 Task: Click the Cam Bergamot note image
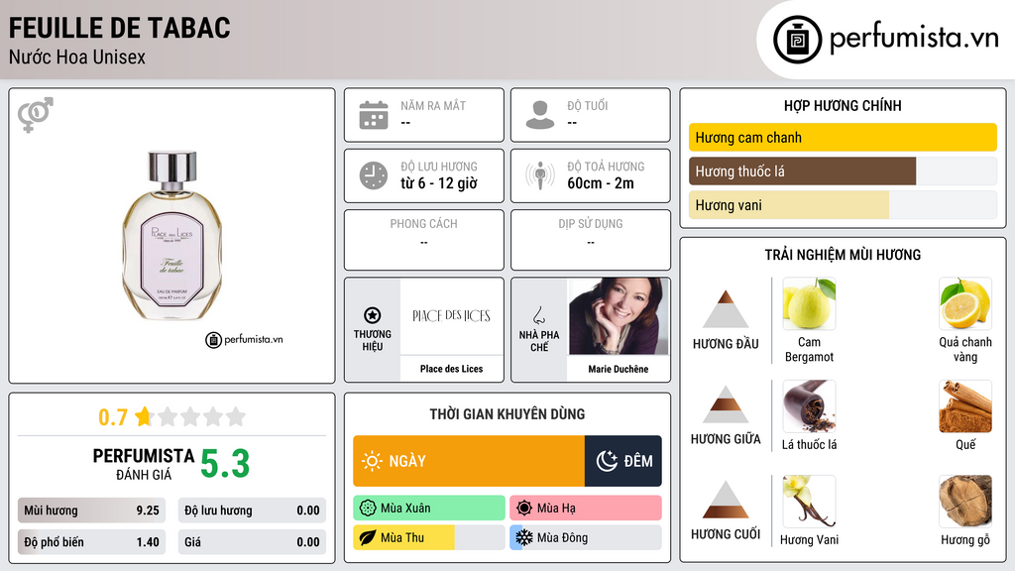click(x=809, y=303)
